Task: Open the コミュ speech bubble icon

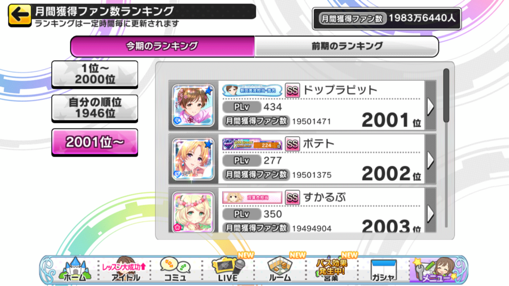Action: tap(175, 269)
